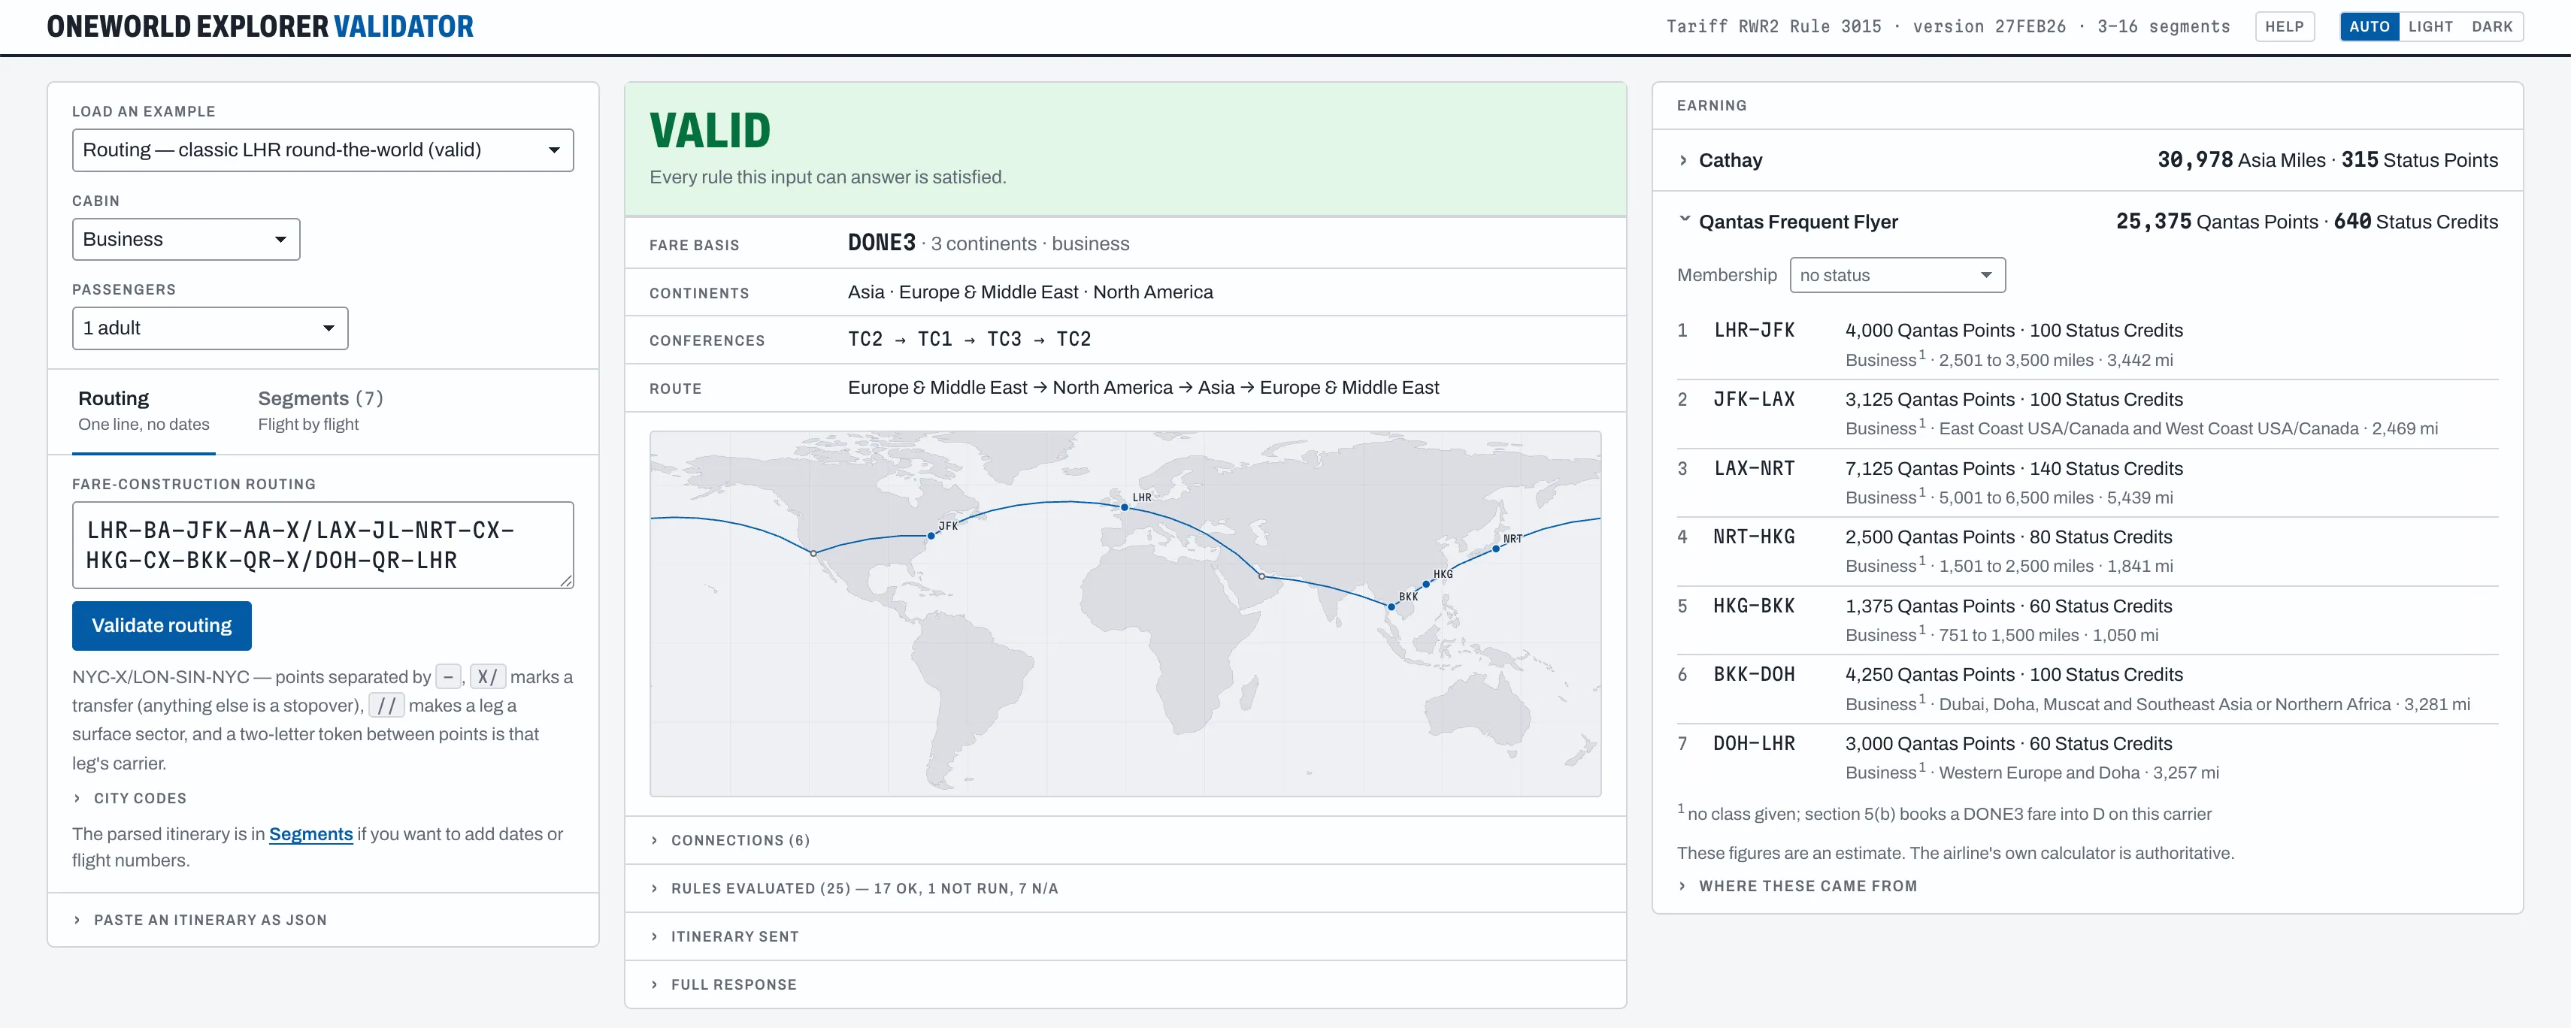Click the Validate routing button

[x=162, y=626]
